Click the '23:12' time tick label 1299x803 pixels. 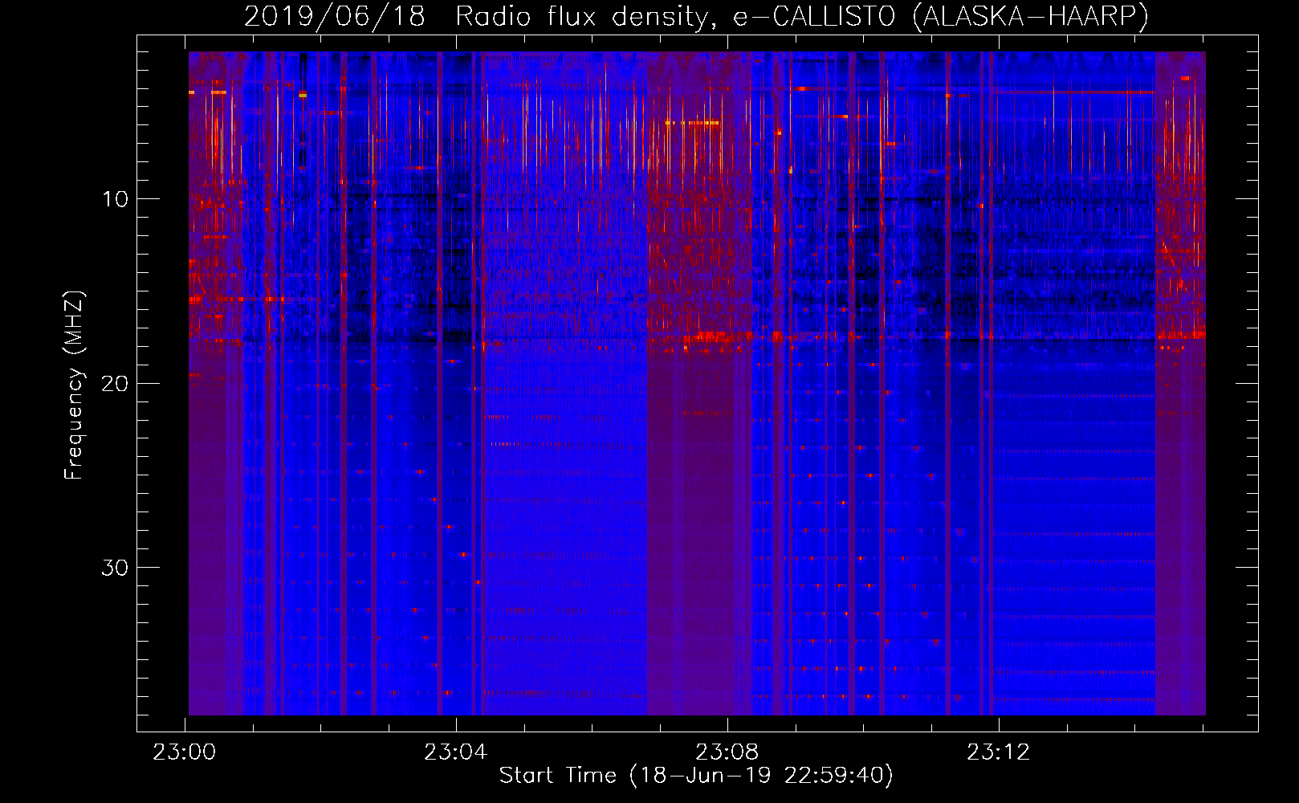998,752
